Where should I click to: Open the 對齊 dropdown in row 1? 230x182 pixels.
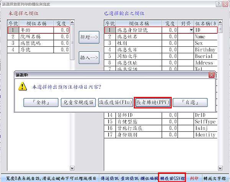191,30
